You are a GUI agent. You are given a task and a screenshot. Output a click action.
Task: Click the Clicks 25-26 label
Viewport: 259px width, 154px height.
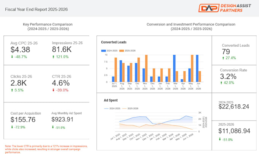click(x=21, y=77)
